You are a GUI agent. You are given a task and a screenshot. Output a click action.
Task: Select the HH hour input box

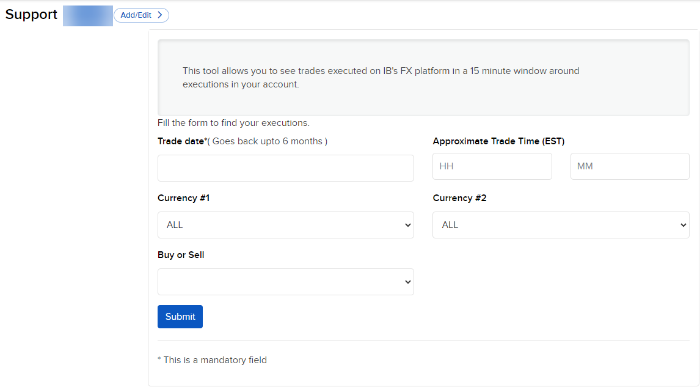492,166
